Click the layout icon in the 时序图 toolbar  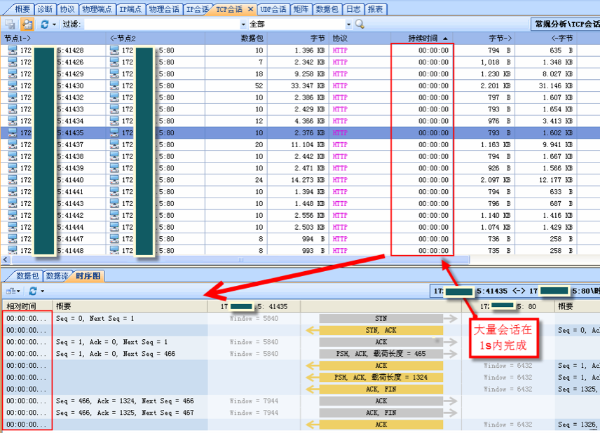[x=11, y=291]
